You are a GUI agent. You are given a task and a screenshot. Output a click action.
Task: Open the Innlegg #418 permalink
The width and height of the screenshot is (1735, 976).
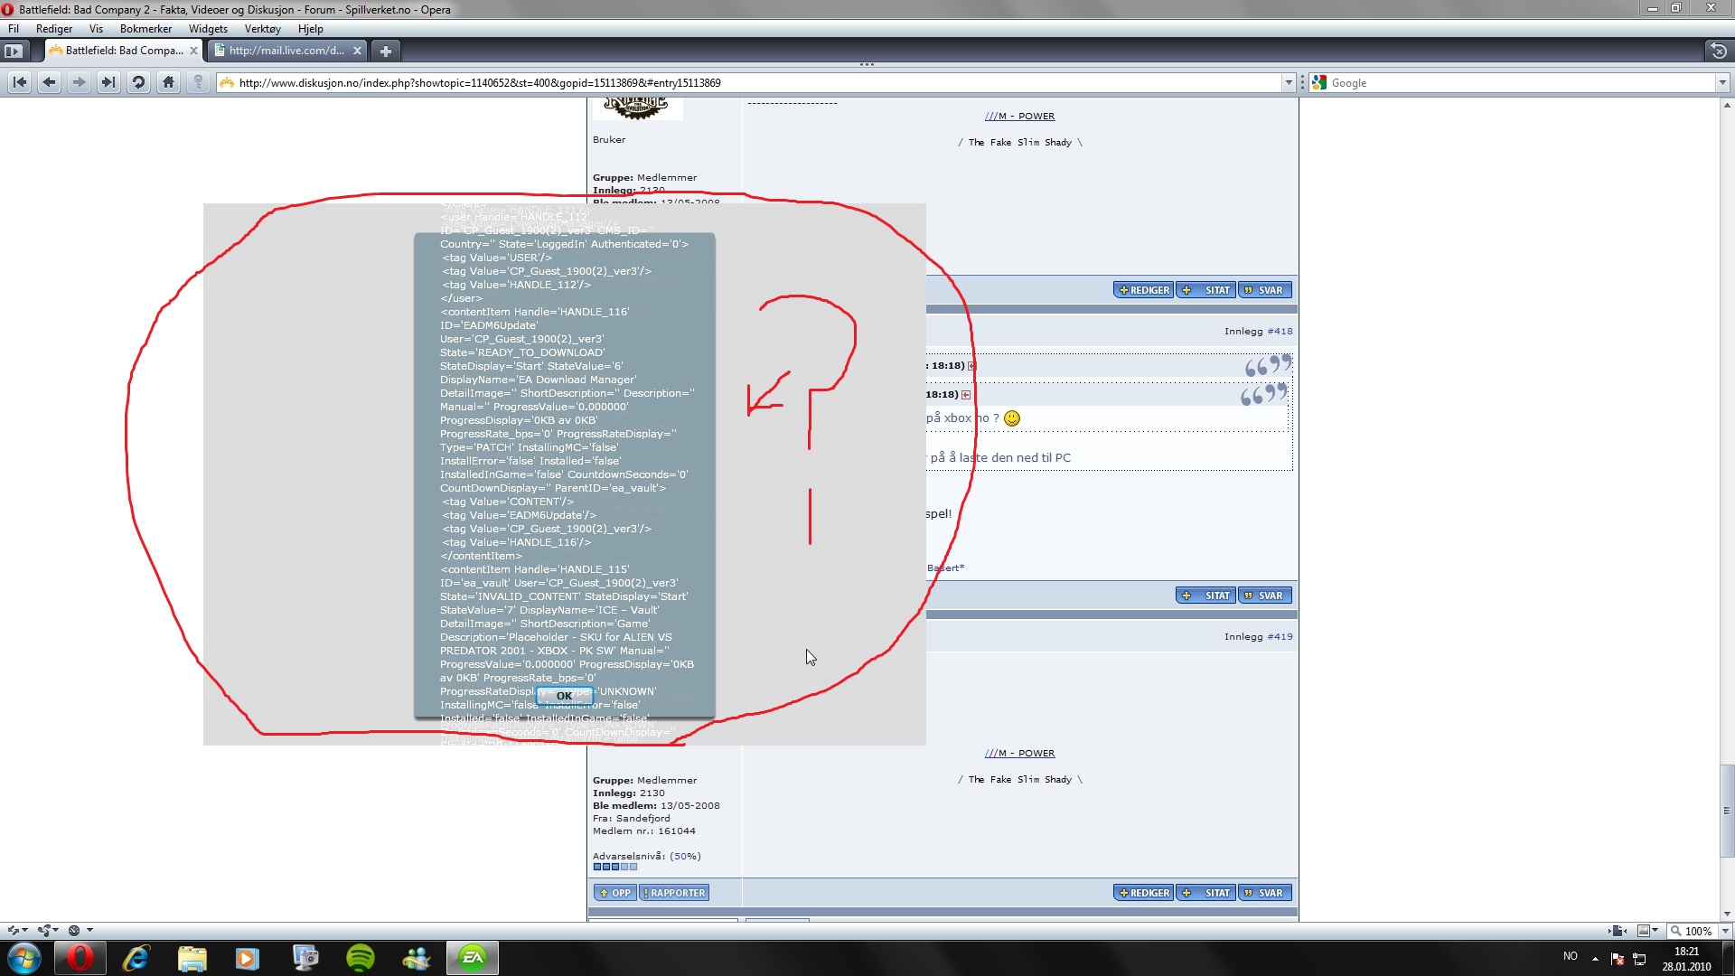click(1280, 332)
